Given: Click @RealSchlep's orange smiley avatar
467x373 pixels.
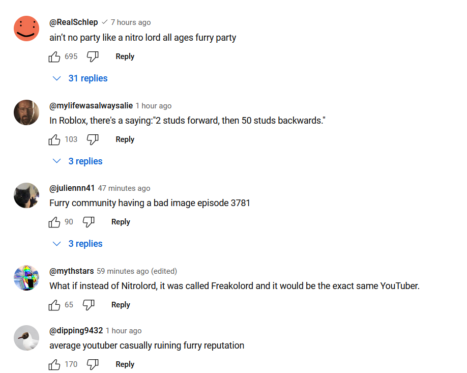Looking at the screenshot, I should point(26,28).
